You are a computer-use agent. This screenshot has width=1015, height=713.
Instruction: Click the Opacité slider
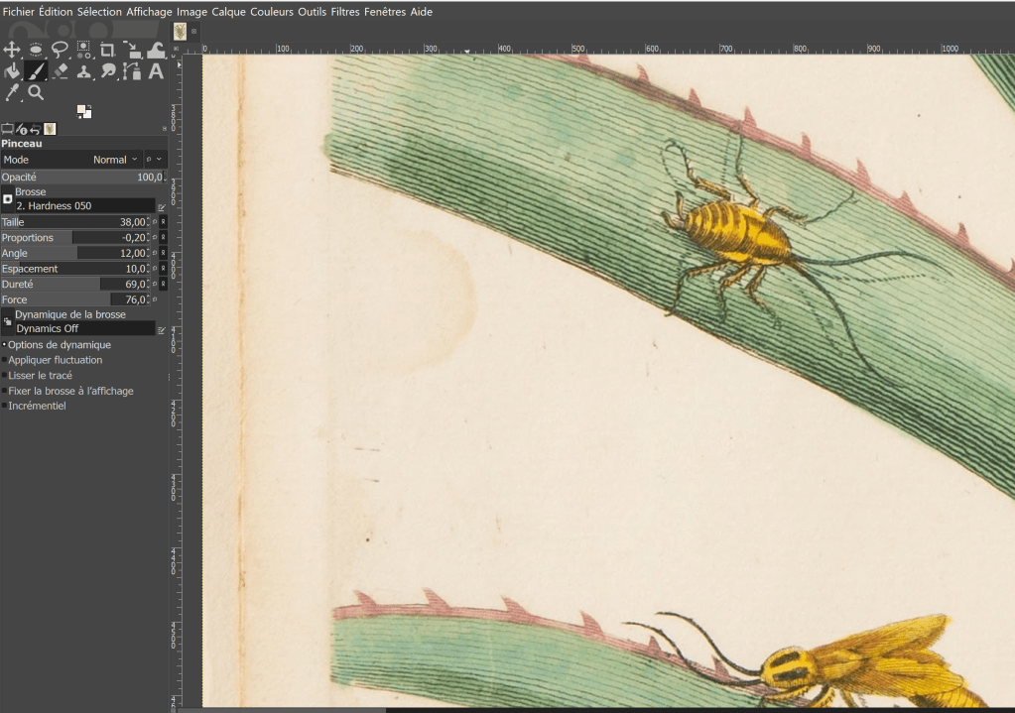pos(79,177)
